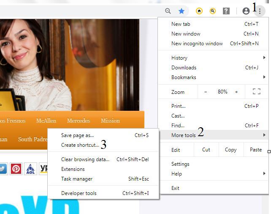Click the question mark extension icon
271x214 pixels.
click(x=226, y=11)
